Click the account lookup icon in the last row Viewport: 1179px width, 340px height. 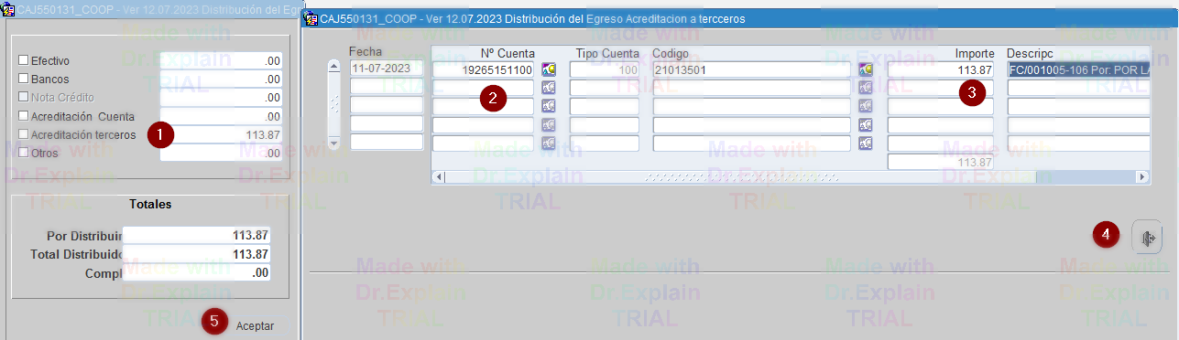549,143
